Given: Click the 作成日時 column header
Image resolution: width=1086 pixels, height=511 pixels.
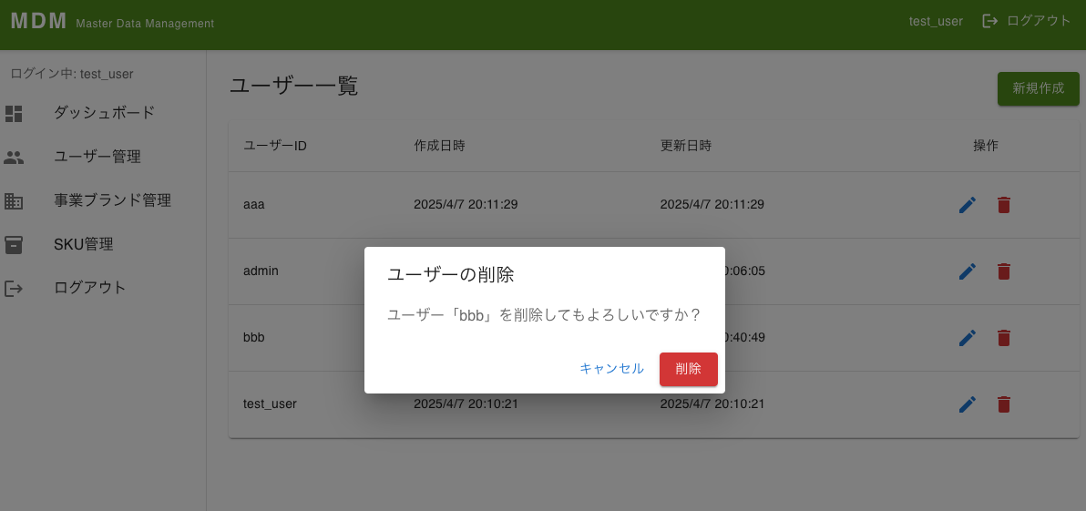Looking at the screenshot, I should 439,146.
